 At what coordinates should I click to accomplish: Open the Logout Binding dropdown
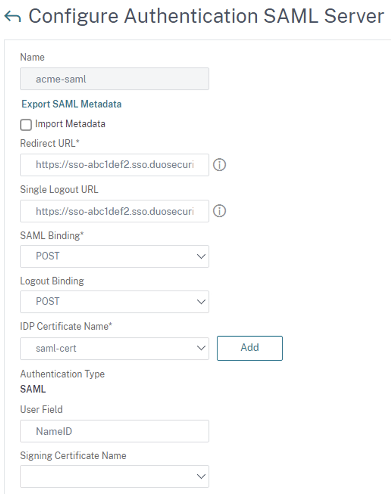114,301
